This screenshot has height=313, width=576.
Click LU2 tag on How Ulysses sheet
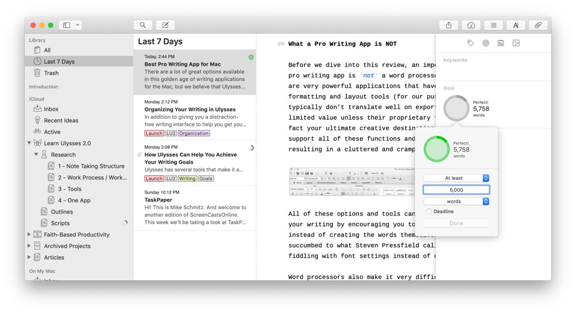point(171,178)
